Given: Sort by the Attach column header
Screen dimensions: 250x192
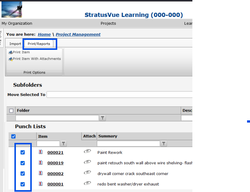Looking at the screenshot, I should (89, 136).
